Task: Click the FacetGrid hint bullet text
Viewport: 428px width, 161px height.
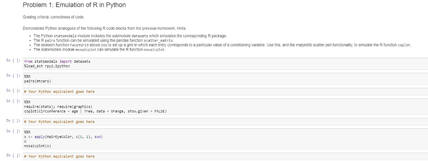Action: (x=222, y=45)
